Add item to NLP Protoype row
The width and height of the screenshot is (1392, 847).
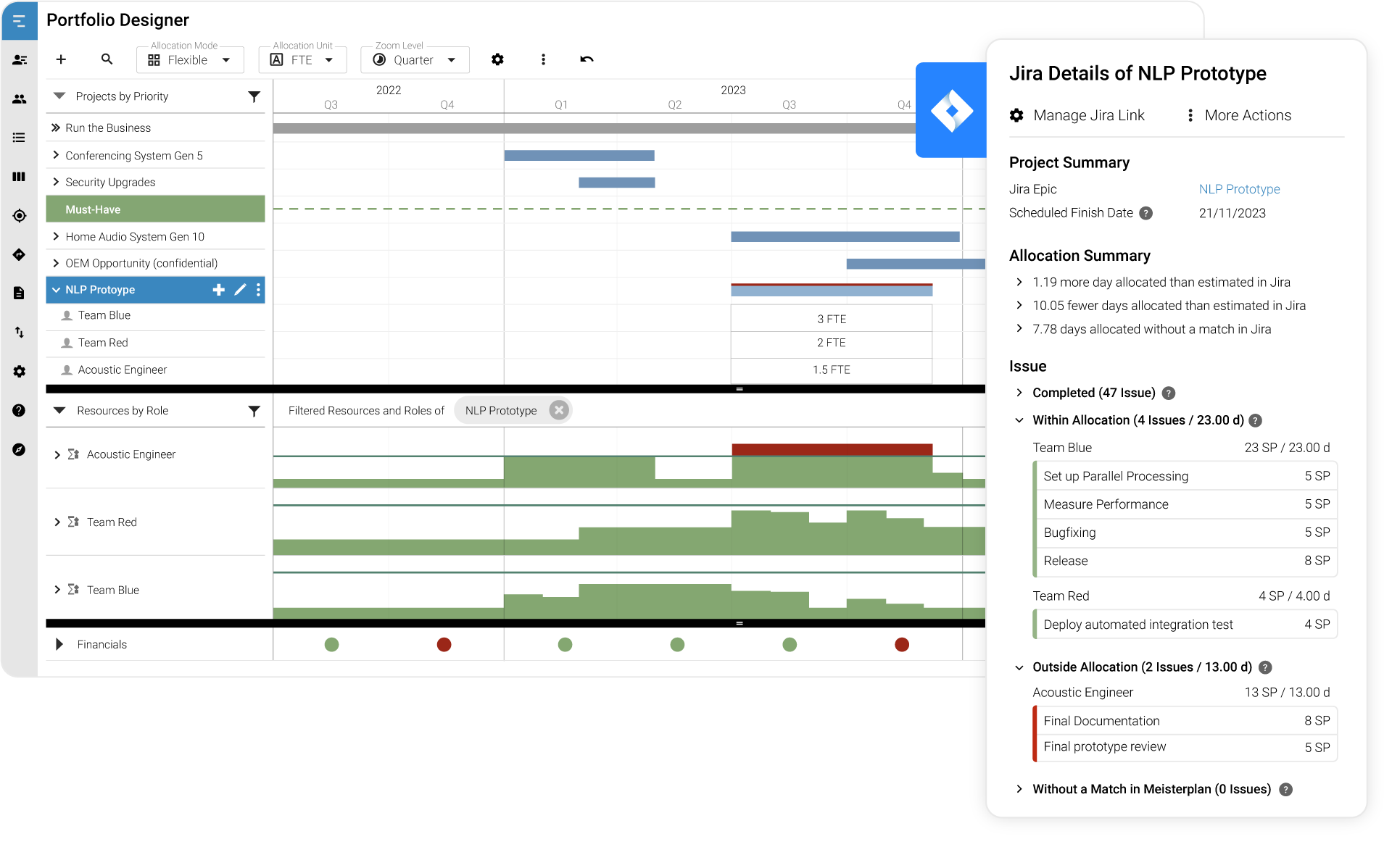pyautogui.click(x=218, y=290)
